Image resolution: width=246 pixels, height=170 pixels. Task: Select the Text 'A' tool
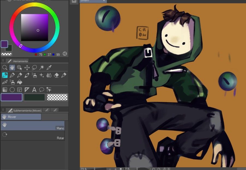click(x=34, y=90)
